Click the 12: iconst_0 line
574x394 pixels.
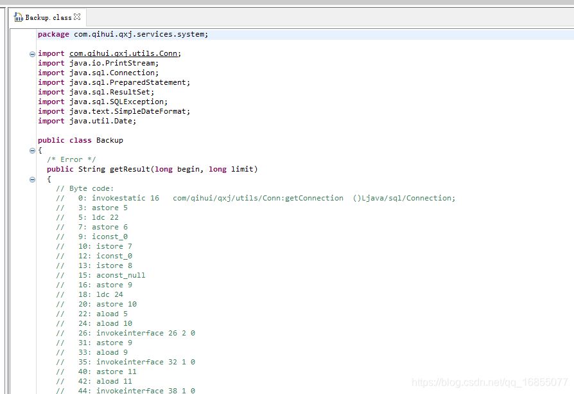[94, 256]
